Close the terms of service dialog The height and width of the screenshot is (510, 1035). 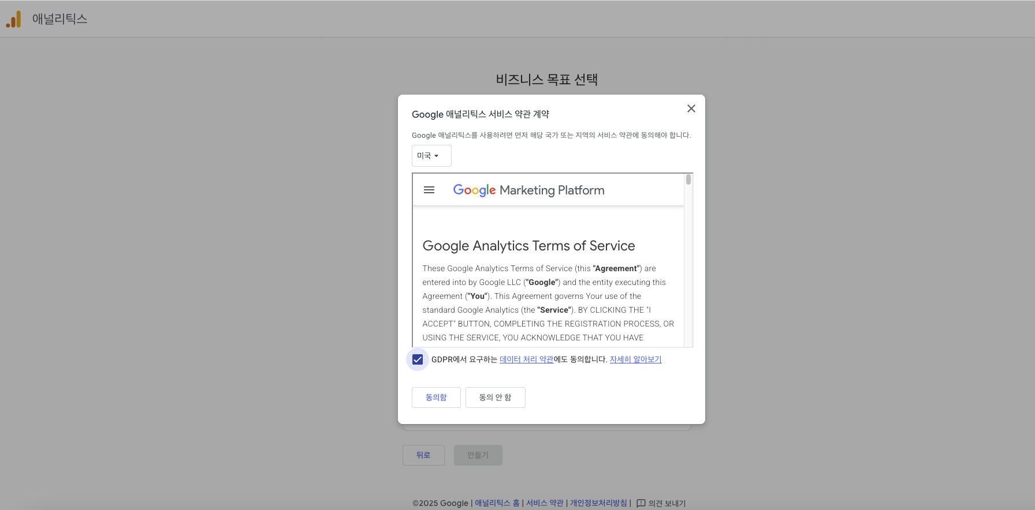point(691,108)
